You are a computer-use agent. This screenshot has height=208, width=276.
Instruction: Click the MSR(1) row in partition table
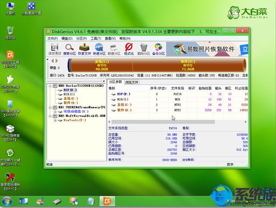click(178, 99)
